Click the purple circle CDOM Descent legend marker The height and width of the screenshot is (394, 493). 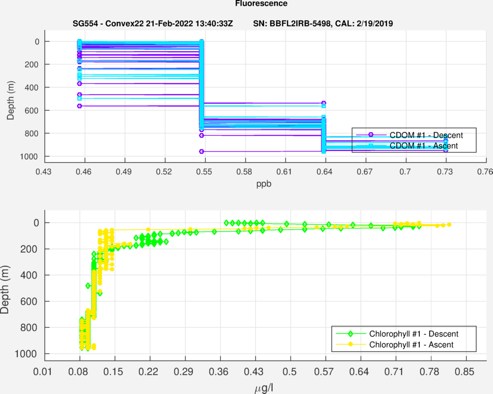pyautogui.click(x=371, y=135)
